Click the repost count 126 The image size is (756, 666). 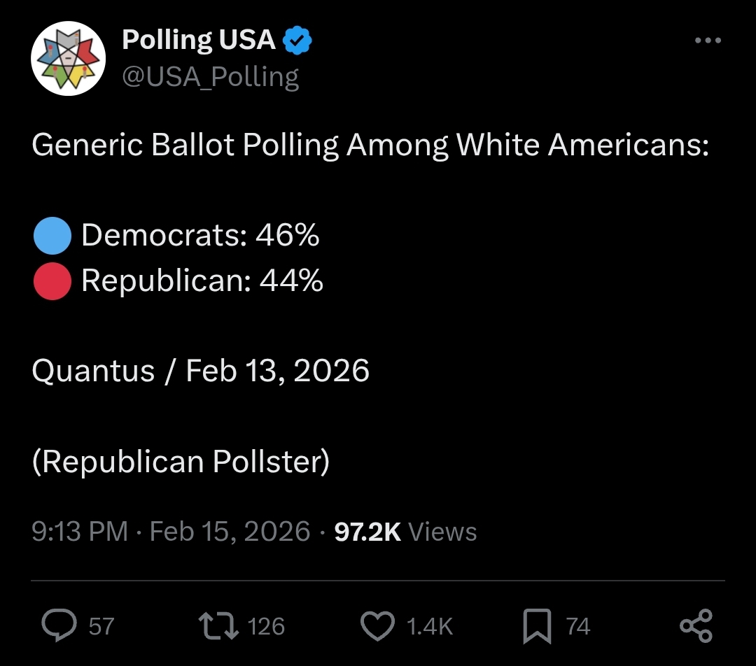[267, 625]
